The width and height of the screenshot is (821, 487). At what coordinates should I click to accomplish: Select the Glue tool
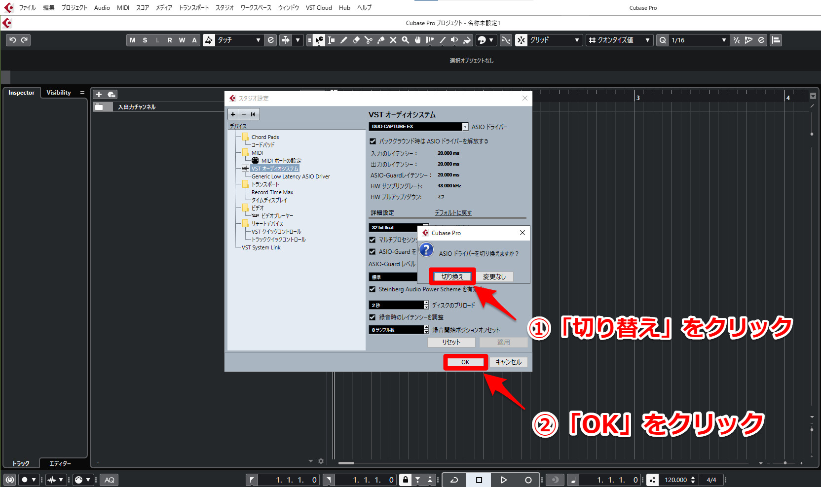pos(381,40)
